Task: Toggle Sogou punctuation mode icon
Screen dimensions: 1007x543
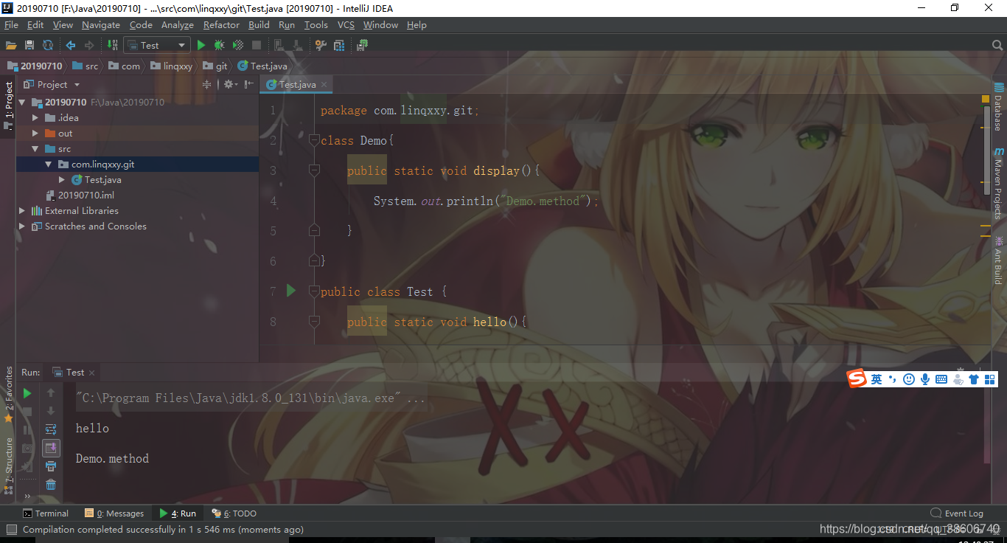Action: coord(893,378)
